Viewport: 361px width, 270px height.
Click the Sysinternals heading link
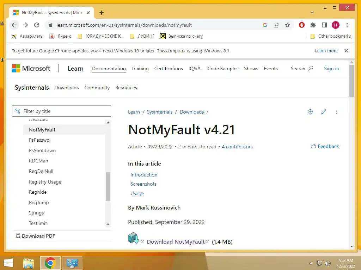point(32,88)
